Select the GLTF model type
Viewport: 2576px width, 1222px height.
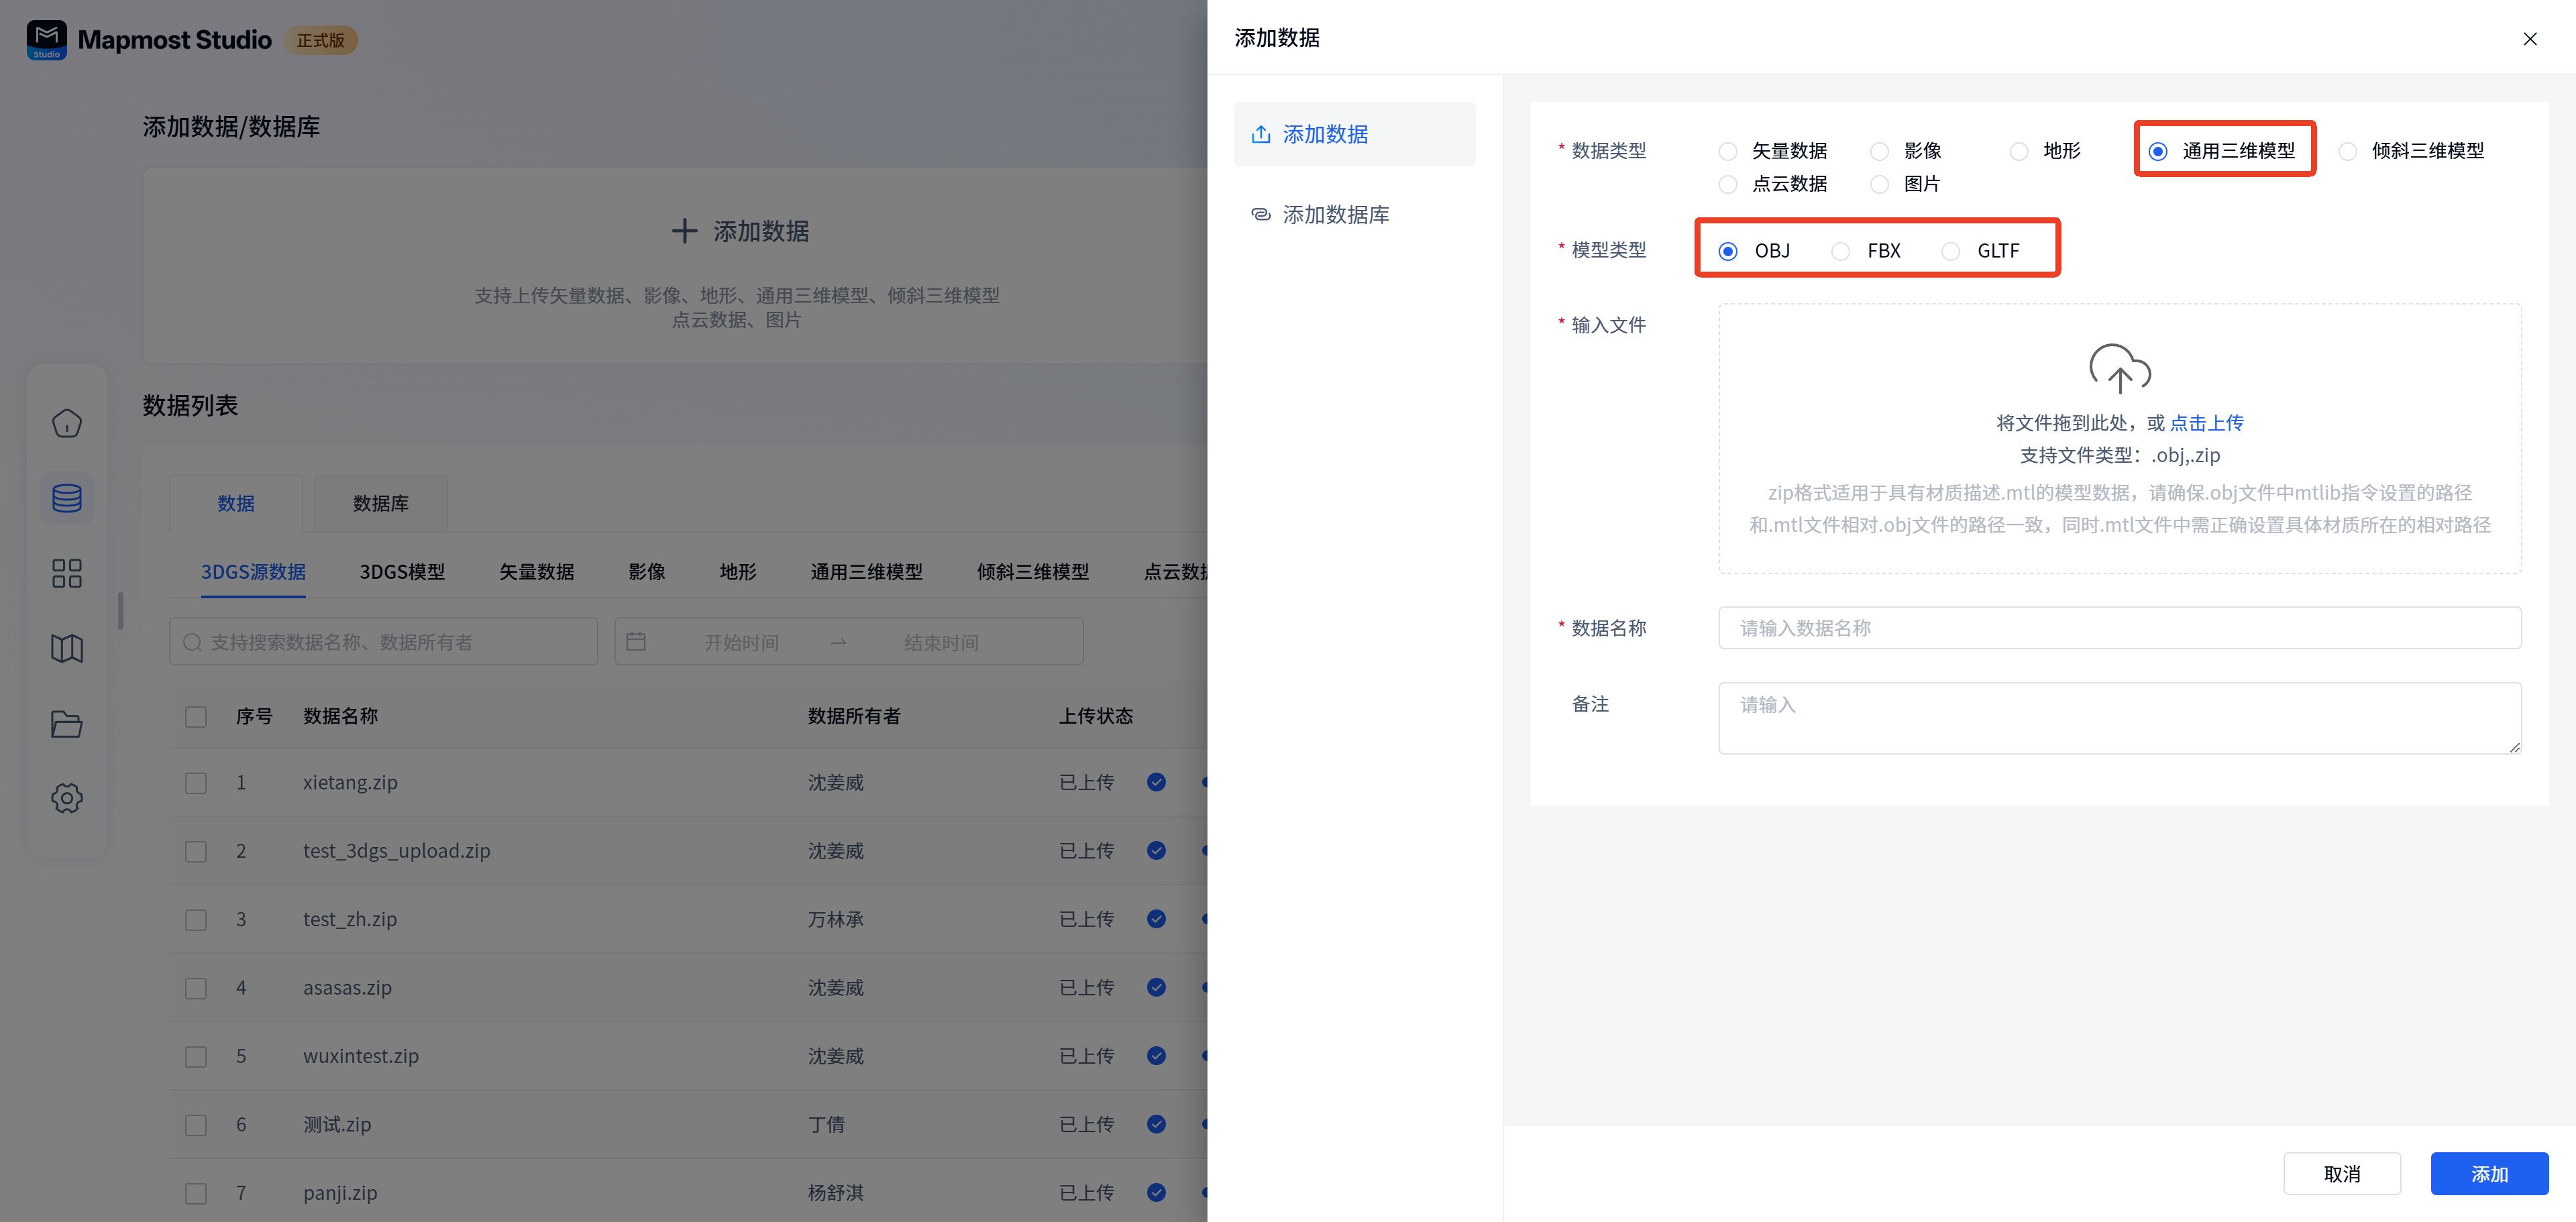1951,251
